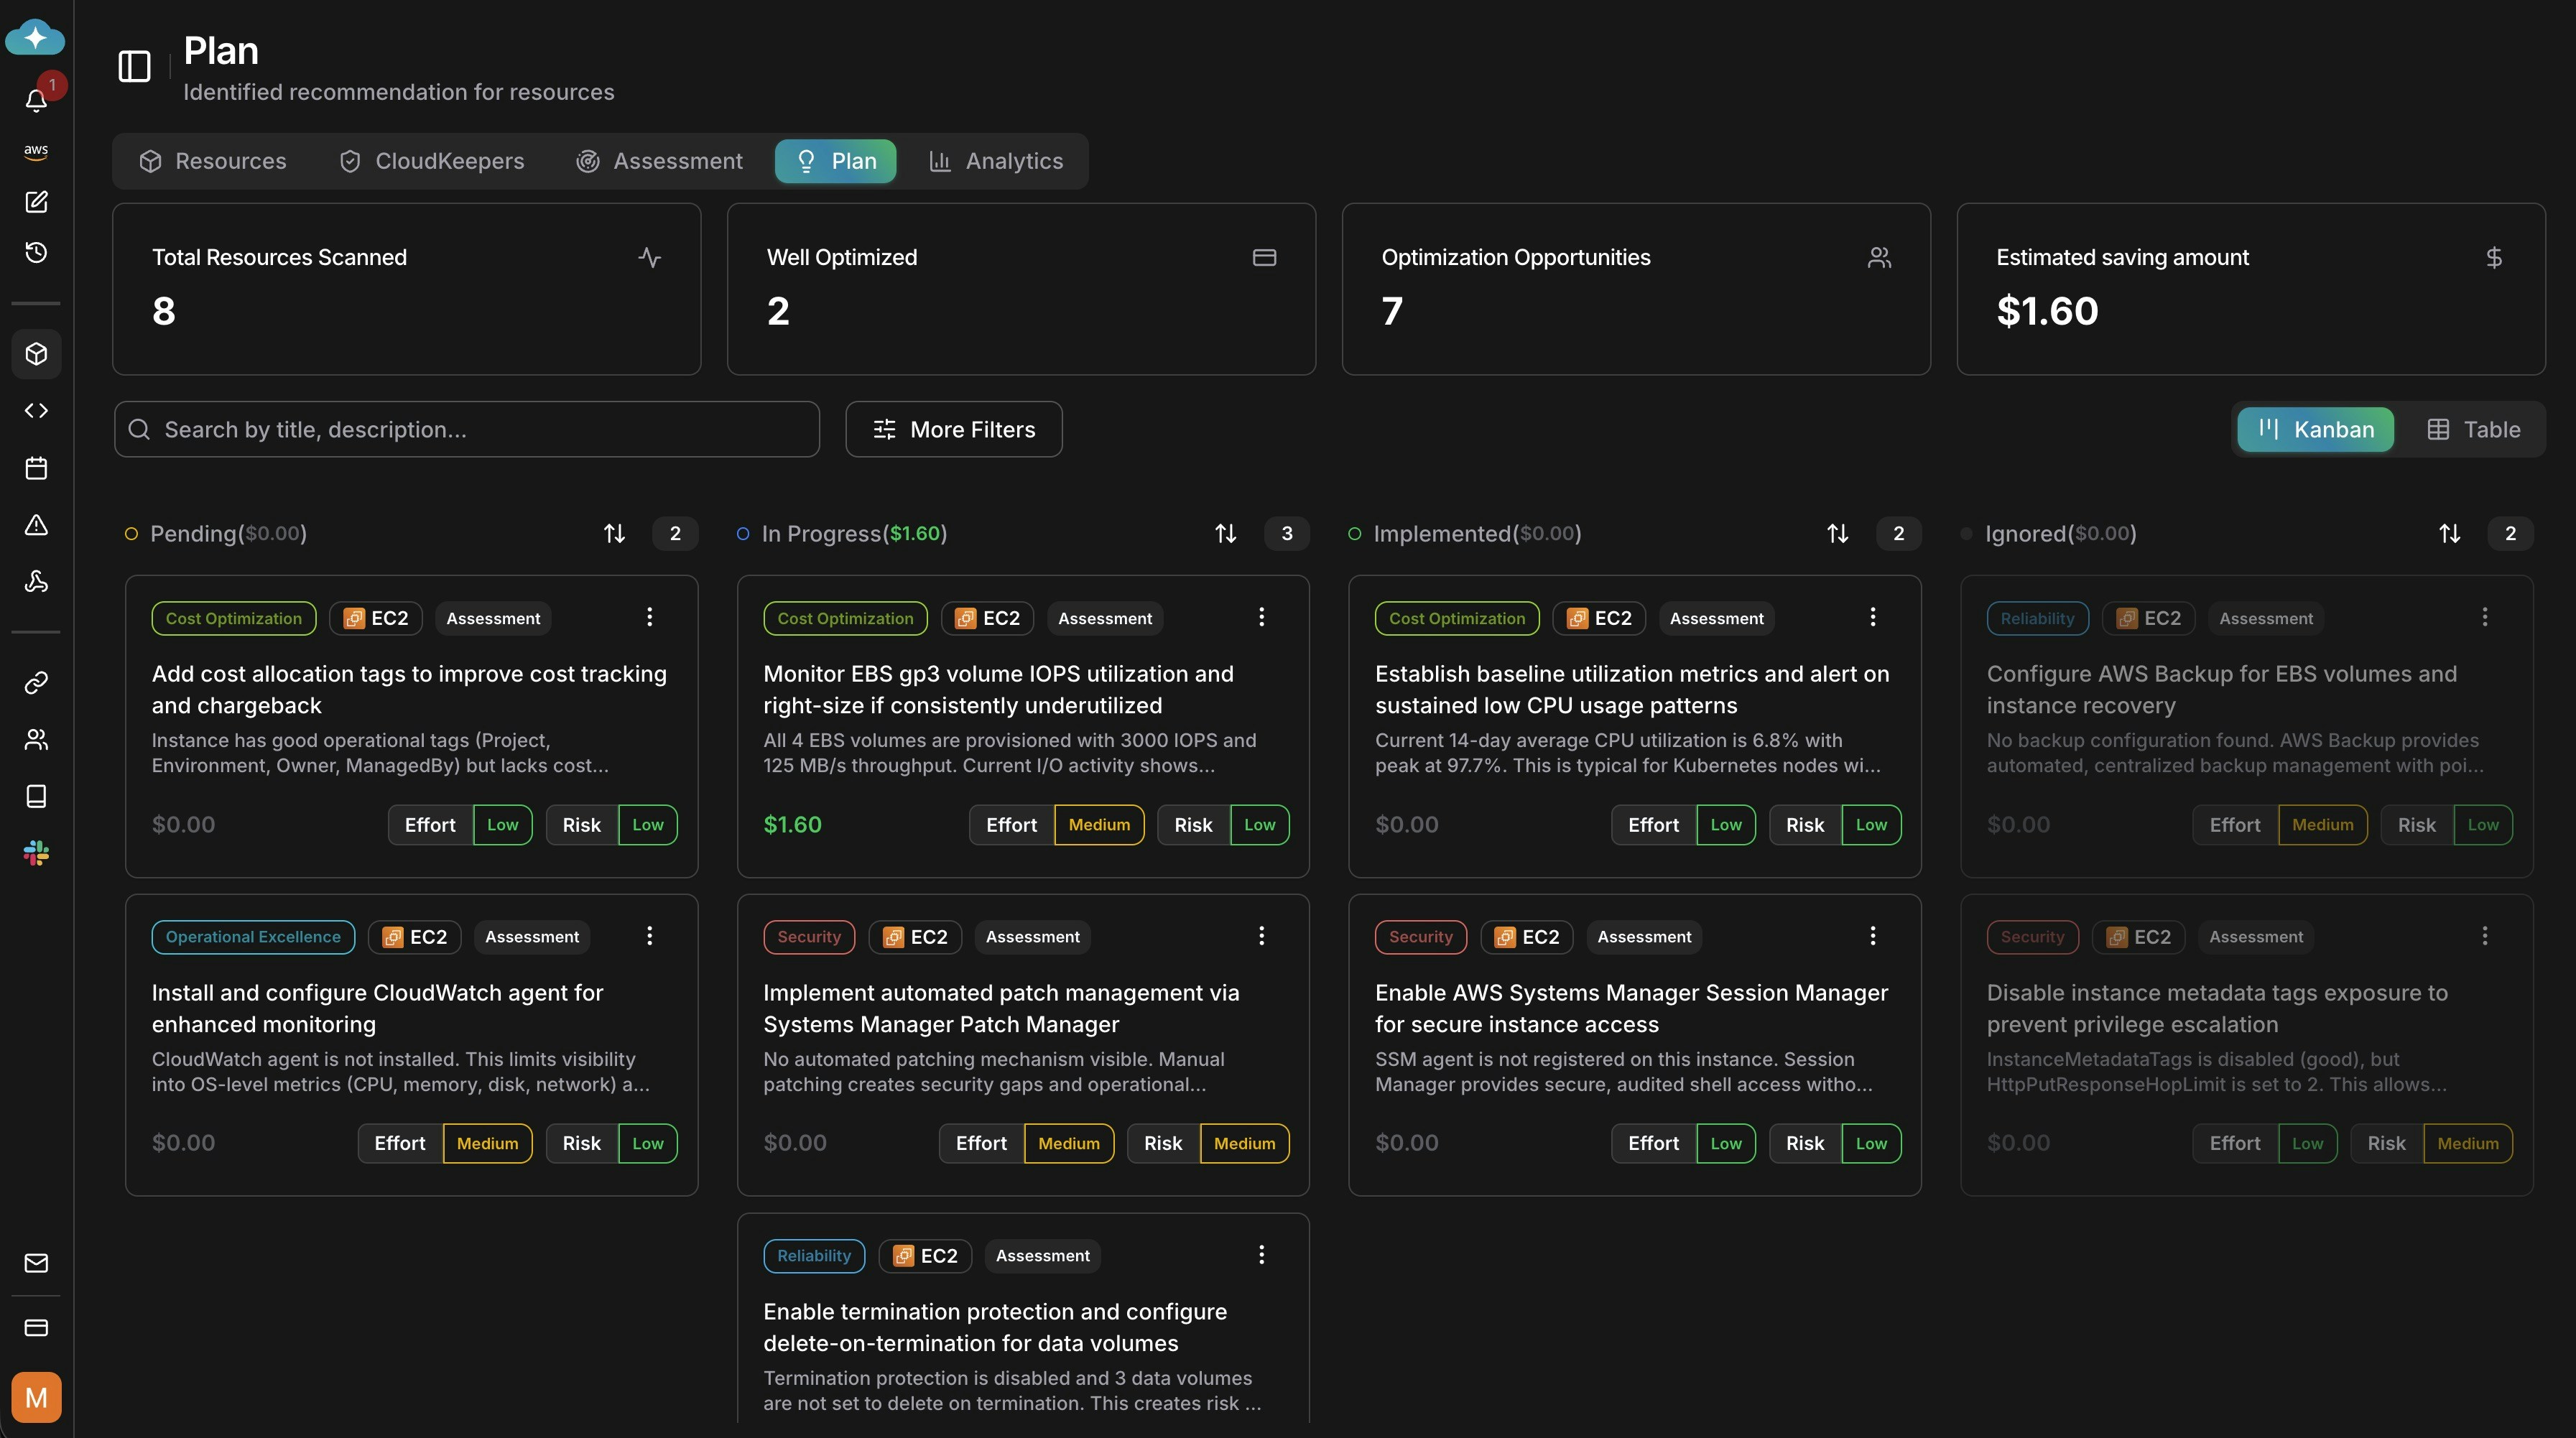Switch to Kanban view
Viewport: 2576px width, 1438px height.
pos(2315,429)
